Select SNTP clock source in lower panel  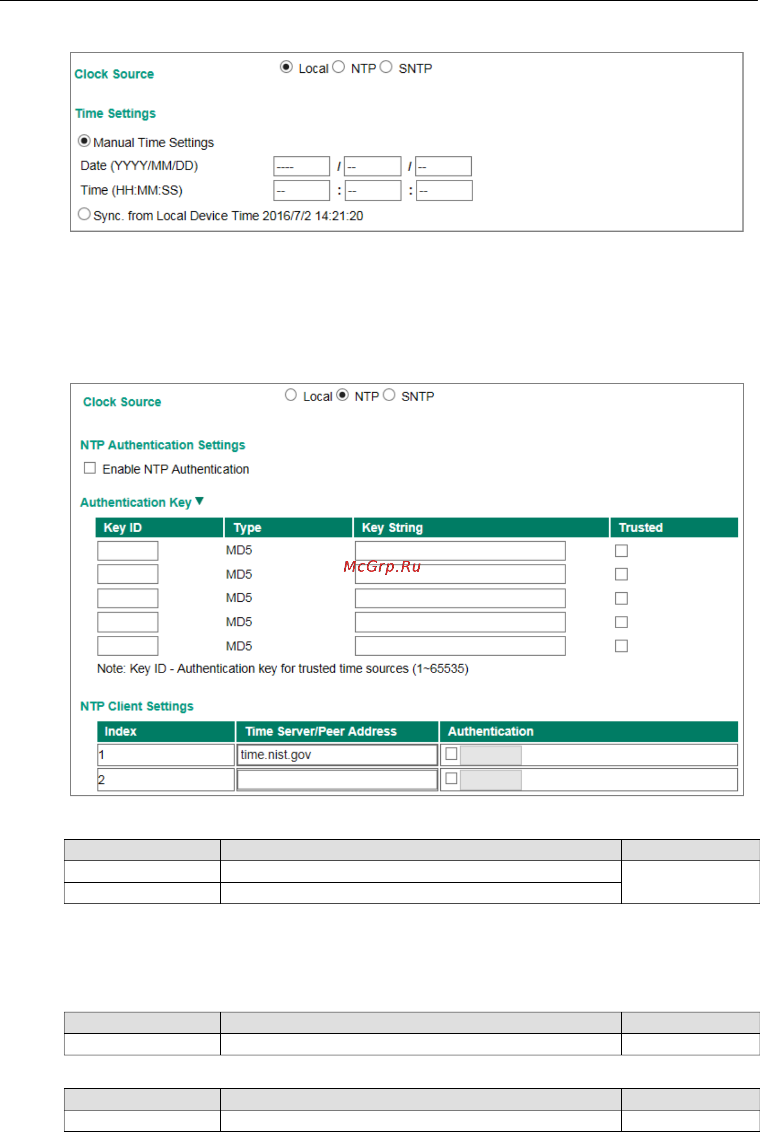(389, 395)
